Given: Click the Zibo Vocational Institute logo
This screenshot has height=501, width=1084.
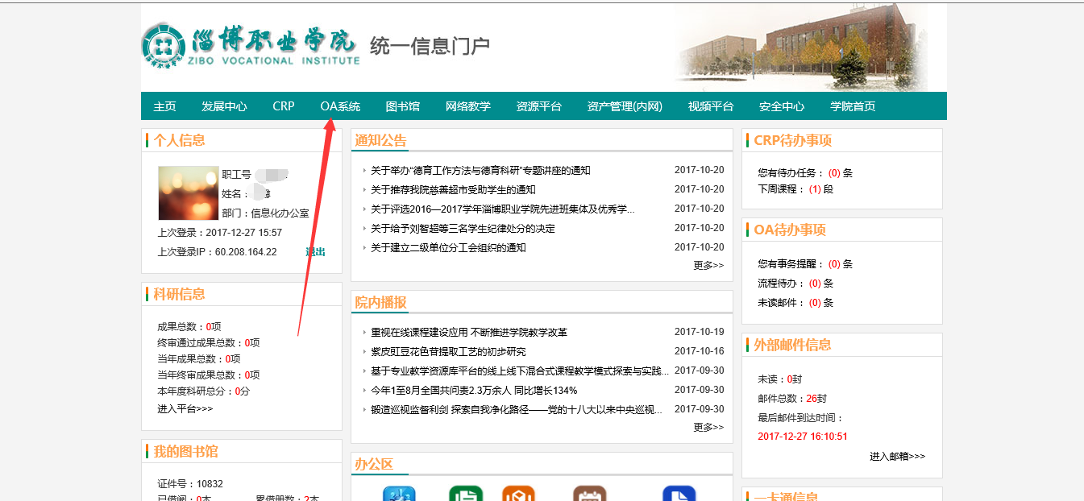Looking at the screenshot, I should tap(251, 46).
